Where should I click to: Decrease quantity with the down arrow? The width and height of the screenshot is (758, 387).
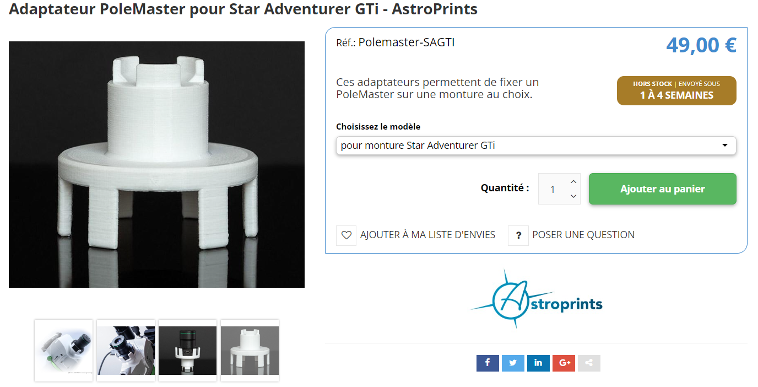tap(573, 196)
